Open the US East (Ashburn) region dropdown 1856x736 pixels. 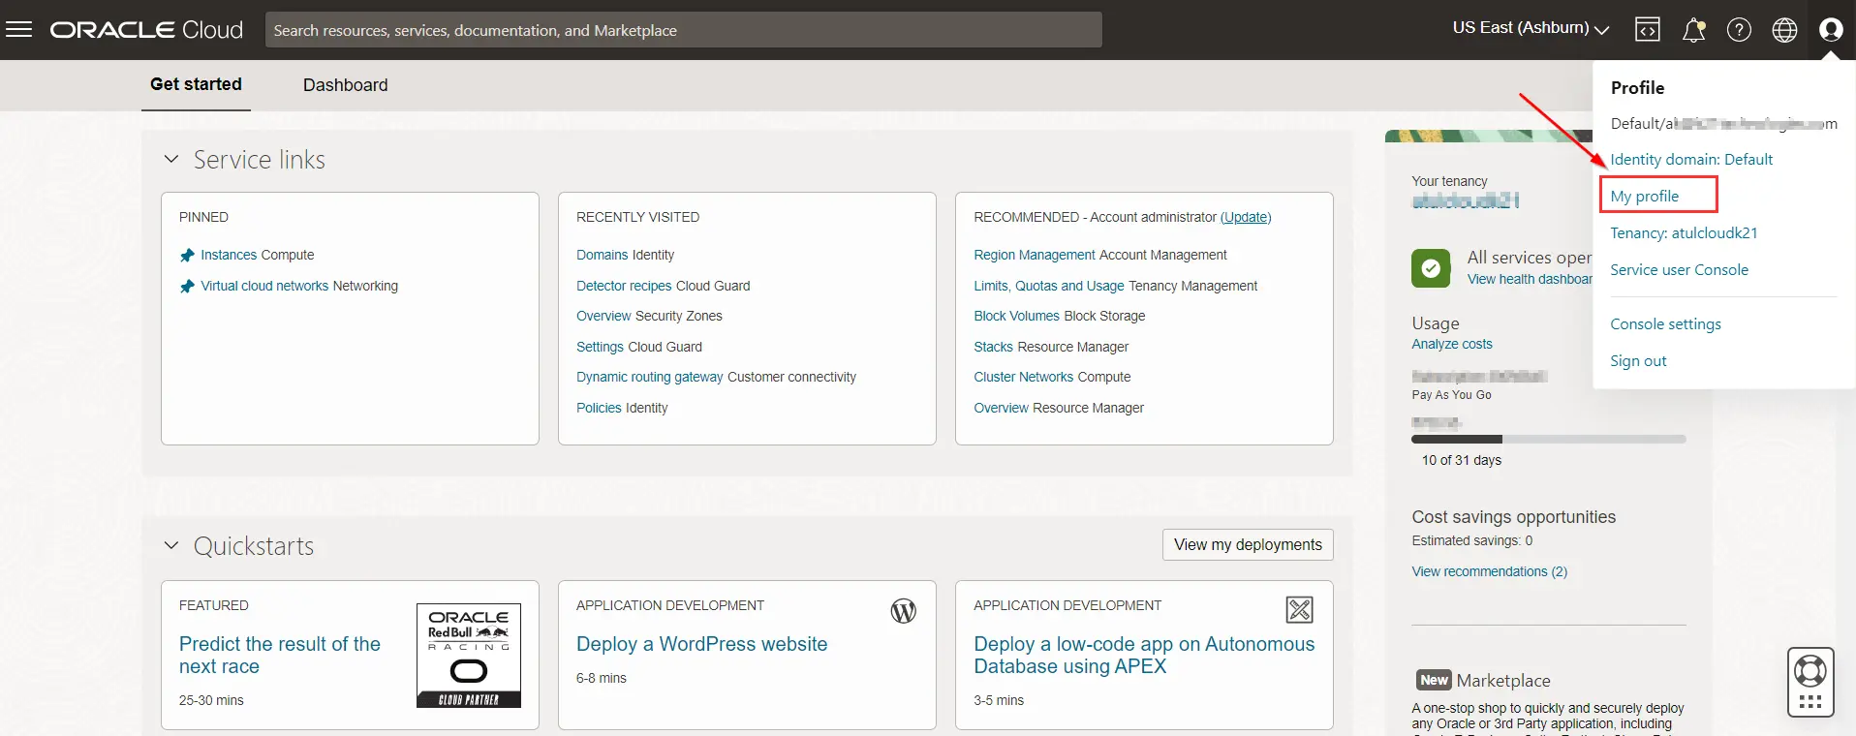(1531, 28)
